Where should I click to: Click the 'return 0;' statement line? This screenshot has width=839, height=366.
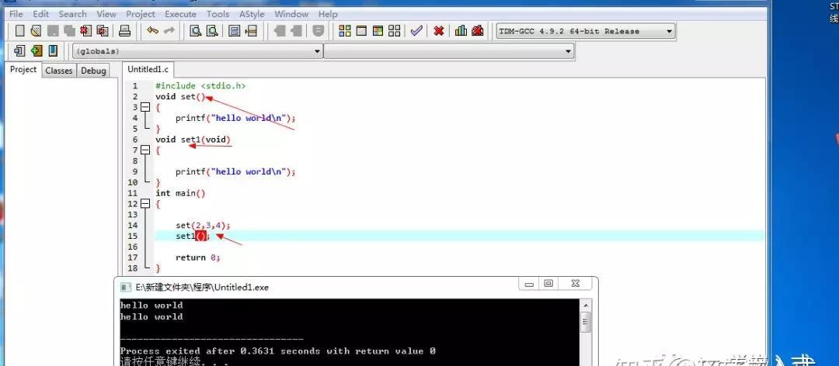point(197,257)
